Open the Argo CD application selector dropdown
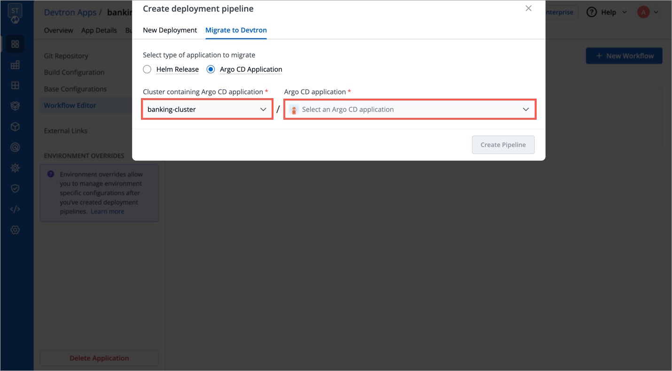 point(409,109)
